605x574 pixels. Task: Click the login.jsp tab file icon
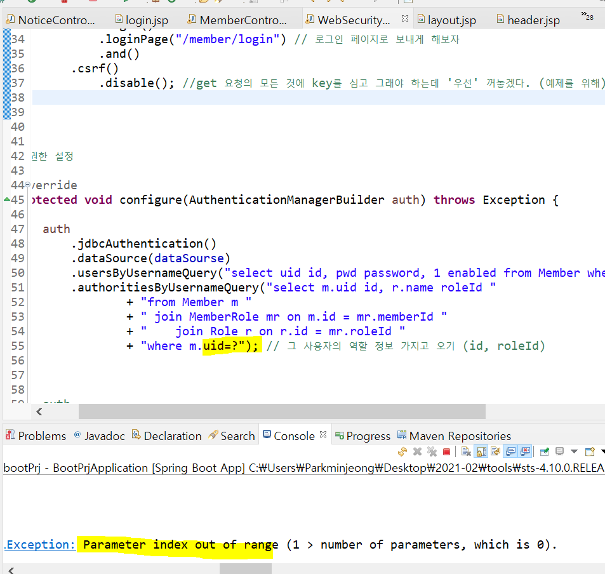(x=119, y=18)
